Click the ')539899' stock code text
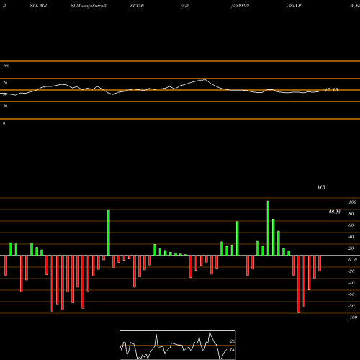The width and height of the screenshot is (360, 360). 240,6
